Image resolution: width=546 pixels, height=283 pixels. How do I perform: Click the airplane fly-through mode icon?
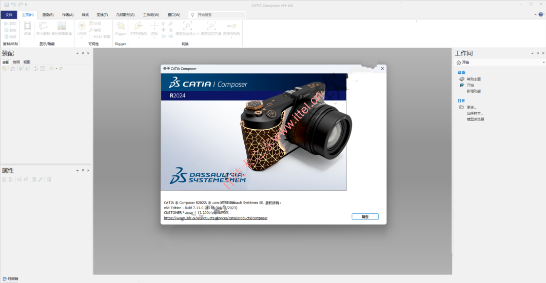pos(170,30)
